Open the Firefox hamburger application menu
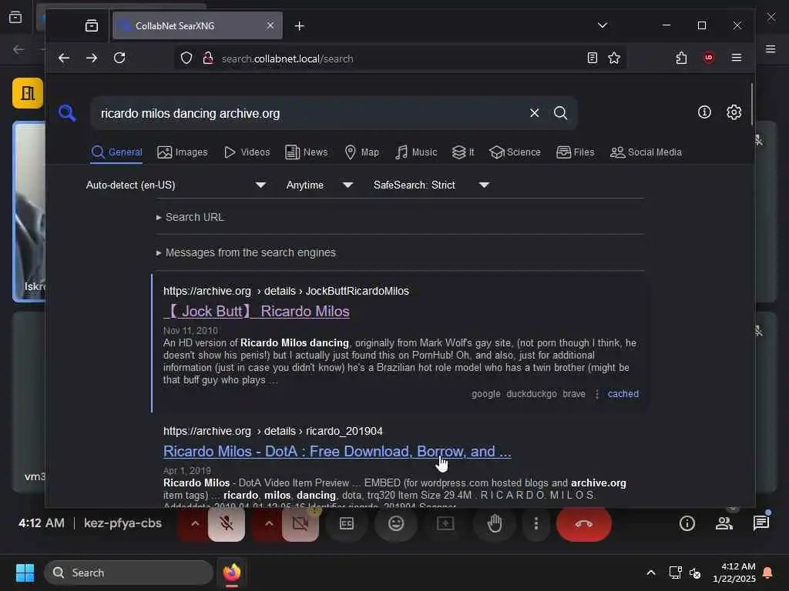 coord(736,58)
